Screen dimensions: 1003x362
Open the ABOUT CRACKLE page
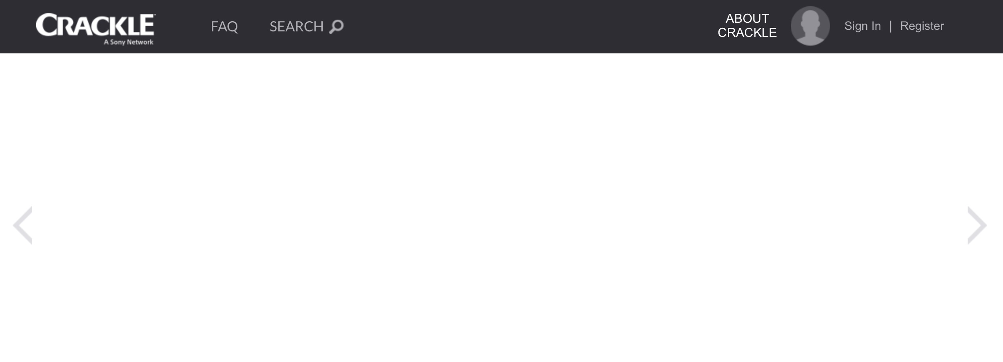click(747, 26)
